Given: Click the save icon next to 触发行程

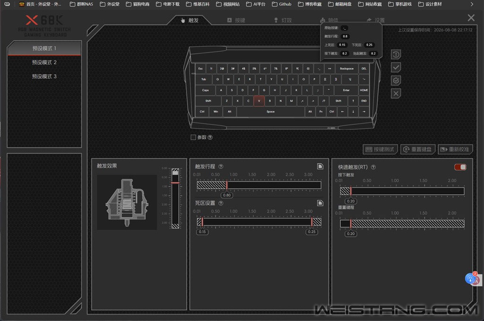Looking at the screenshot, I should [x=320, y=166].
